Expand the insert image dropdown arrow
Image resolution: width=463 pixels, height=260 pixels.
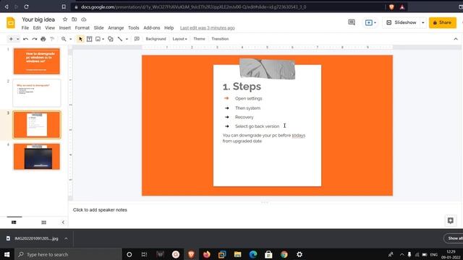pyautogui.click(x=103, y=39)
